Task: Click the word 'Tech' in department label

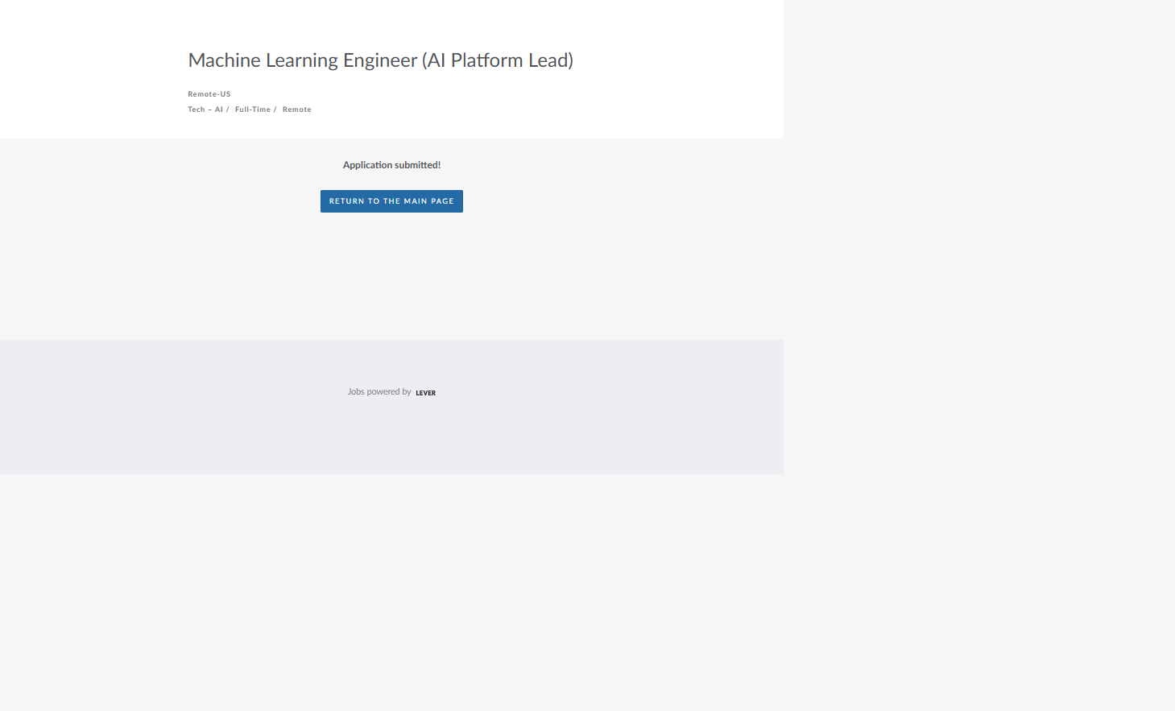Action: (197, 110)
